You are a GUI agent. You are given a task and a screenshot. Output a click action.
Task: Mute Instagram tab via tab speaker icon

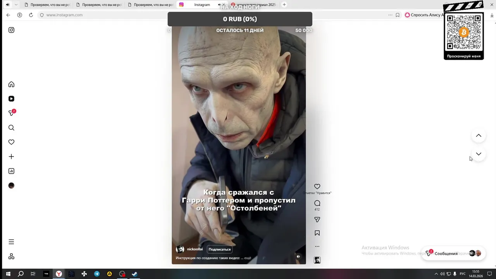[219, 5]
